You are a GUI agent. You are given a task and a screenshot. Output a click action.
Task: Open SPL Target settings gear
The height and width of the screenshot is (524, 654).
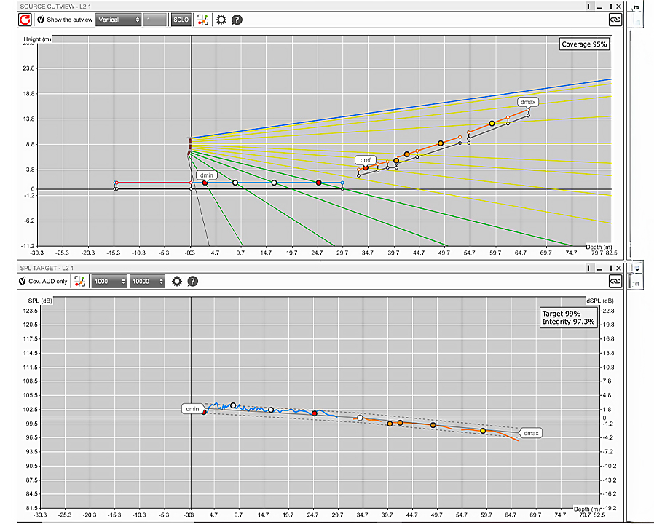[176, 281]
